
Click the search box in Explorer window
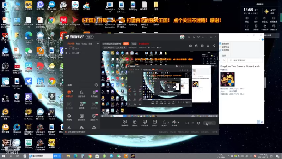tap(245, 60)
